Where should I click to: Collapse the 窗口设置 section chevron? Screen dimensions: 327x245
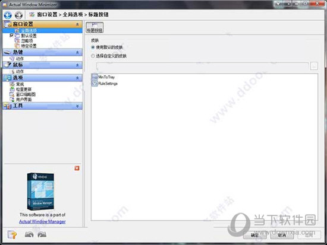pyautogui.click(x=77, y=24)
